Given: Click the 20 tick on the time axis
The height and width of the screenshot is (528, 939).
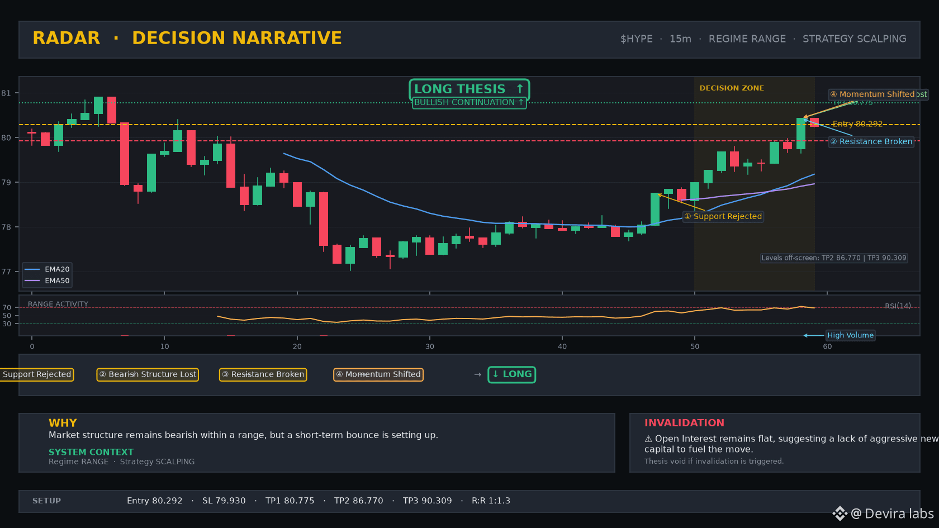Looking at the screenshot, I should (297, 346).
